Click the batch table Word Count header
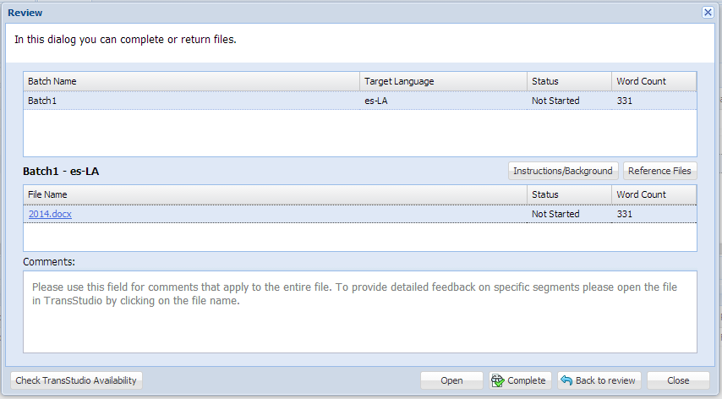This screenshot has width=722, height=399. tap(654, 81)
